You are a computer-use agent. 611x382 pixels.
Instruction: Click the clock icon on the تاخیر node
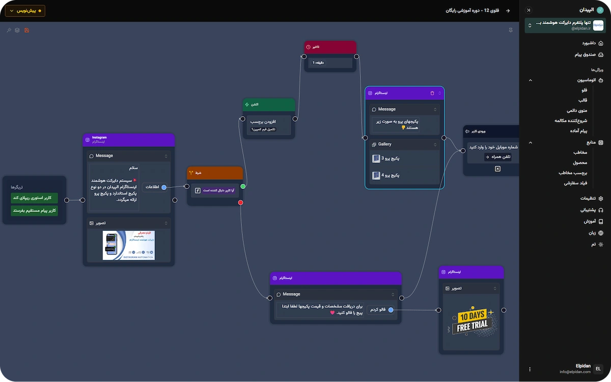[x=309, y=47]
